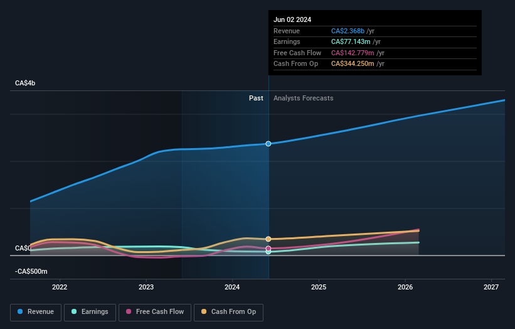The image size is (515, 329).
Task: Select the 2024 x-axis label
Action: [232, 287]
